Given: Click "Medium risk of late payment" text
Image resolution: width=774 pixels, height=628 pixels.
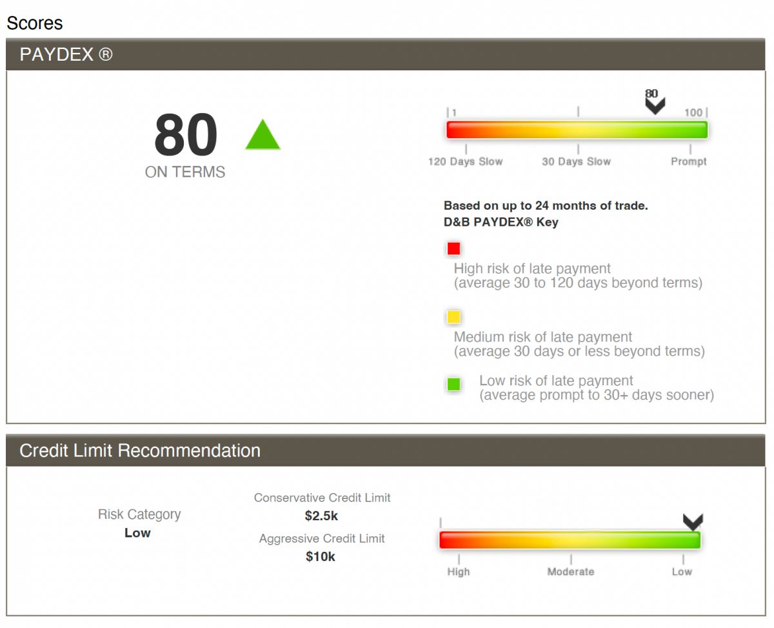Looking at the screenshot, I should (x=543, y=337).
